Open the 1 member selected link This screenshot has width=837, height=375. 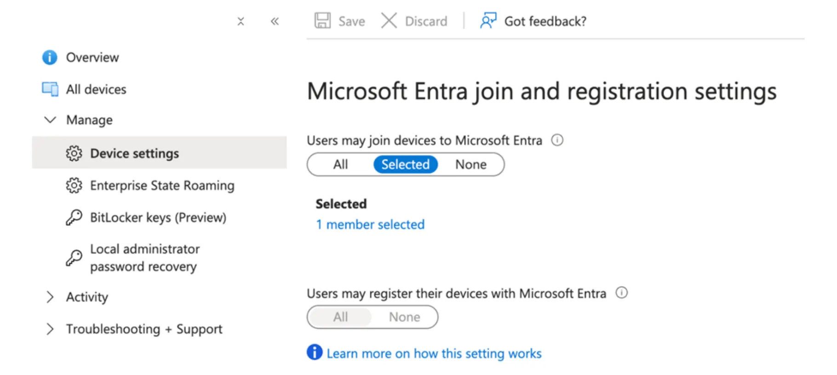click(x=370, y=225)
